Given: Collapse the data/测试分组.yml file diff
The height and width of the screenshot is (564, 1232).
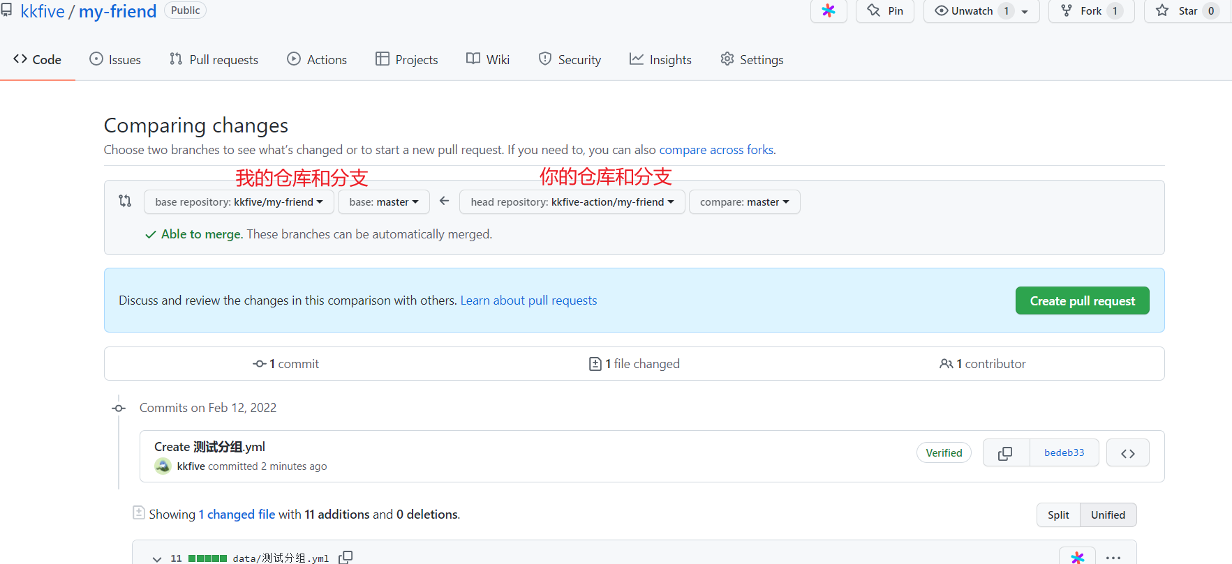Looking at the screenshot, I should tap(157, 558).
